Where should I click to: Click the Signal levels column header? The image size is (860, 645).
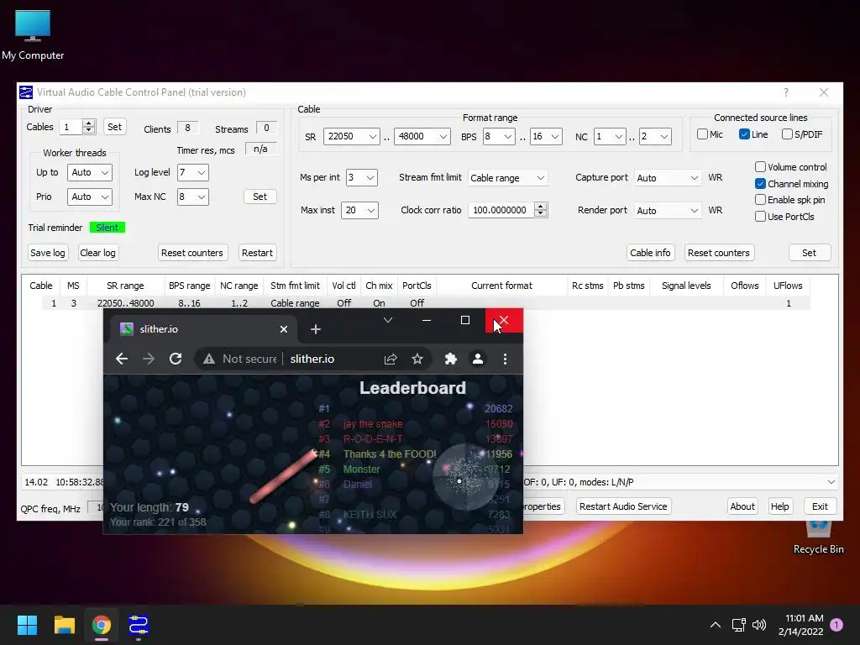click(686, 286)
